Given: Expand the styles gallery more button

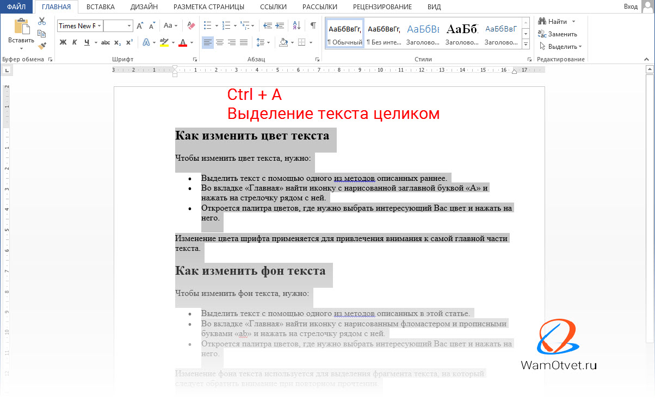Looking at the screenshot, I should (526, 44).
